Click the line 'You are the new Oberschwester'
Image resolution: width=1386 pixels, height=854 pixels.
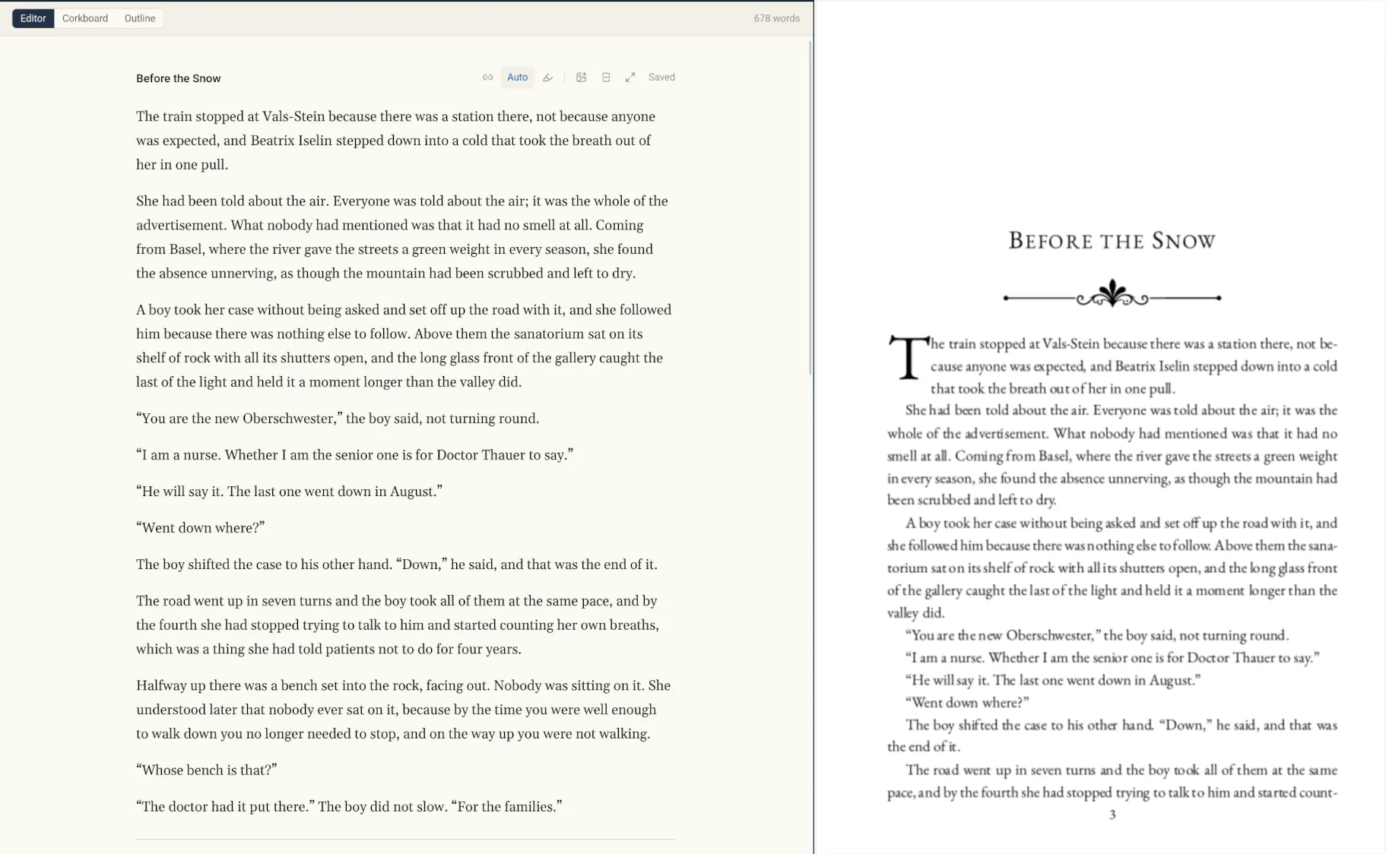[x=338, y=419]
